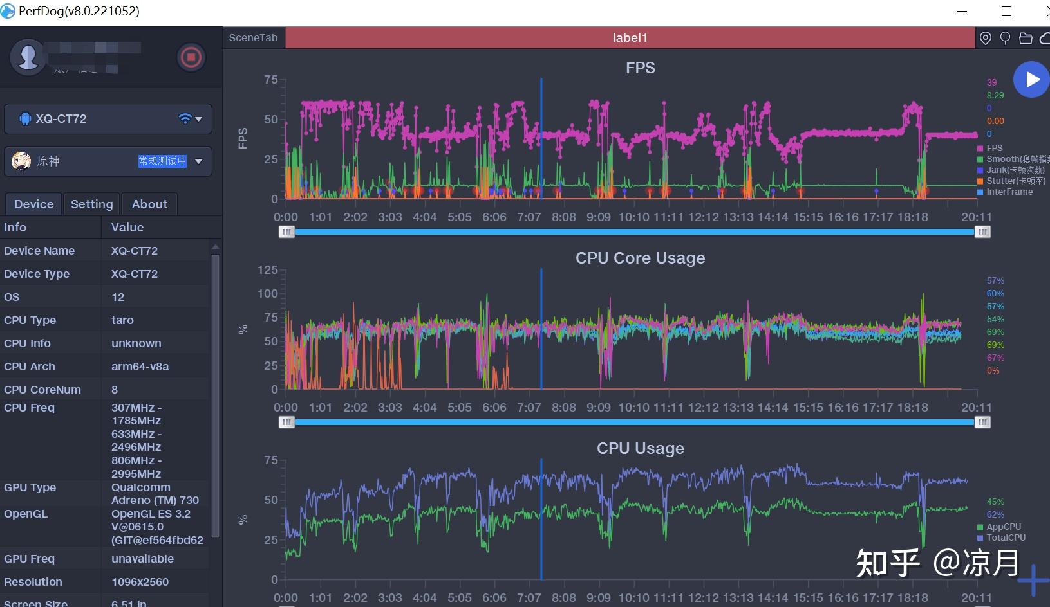Switch to the About tab

coord(149,204)
